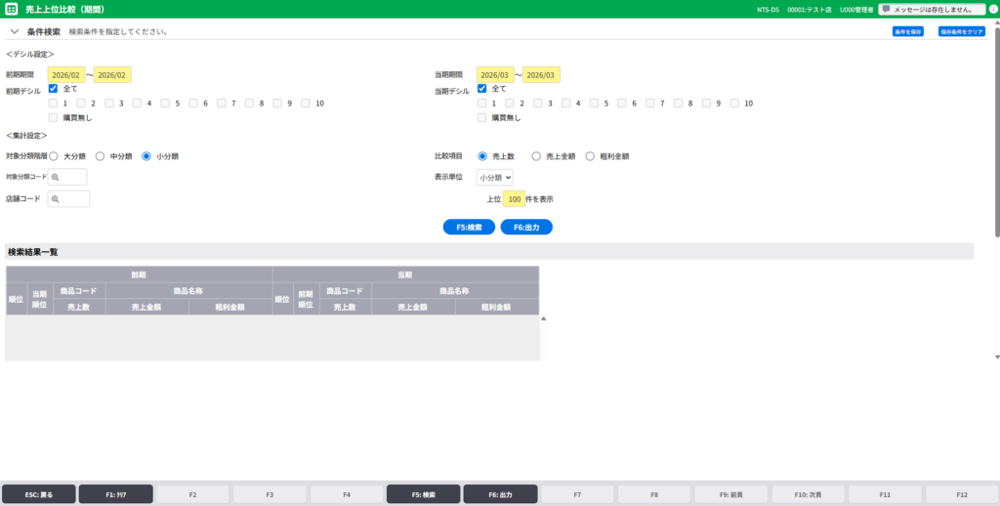This screenshot has width=1000, height=506.
Task: Click the F10: 次頁 function key
Action: 808,494
